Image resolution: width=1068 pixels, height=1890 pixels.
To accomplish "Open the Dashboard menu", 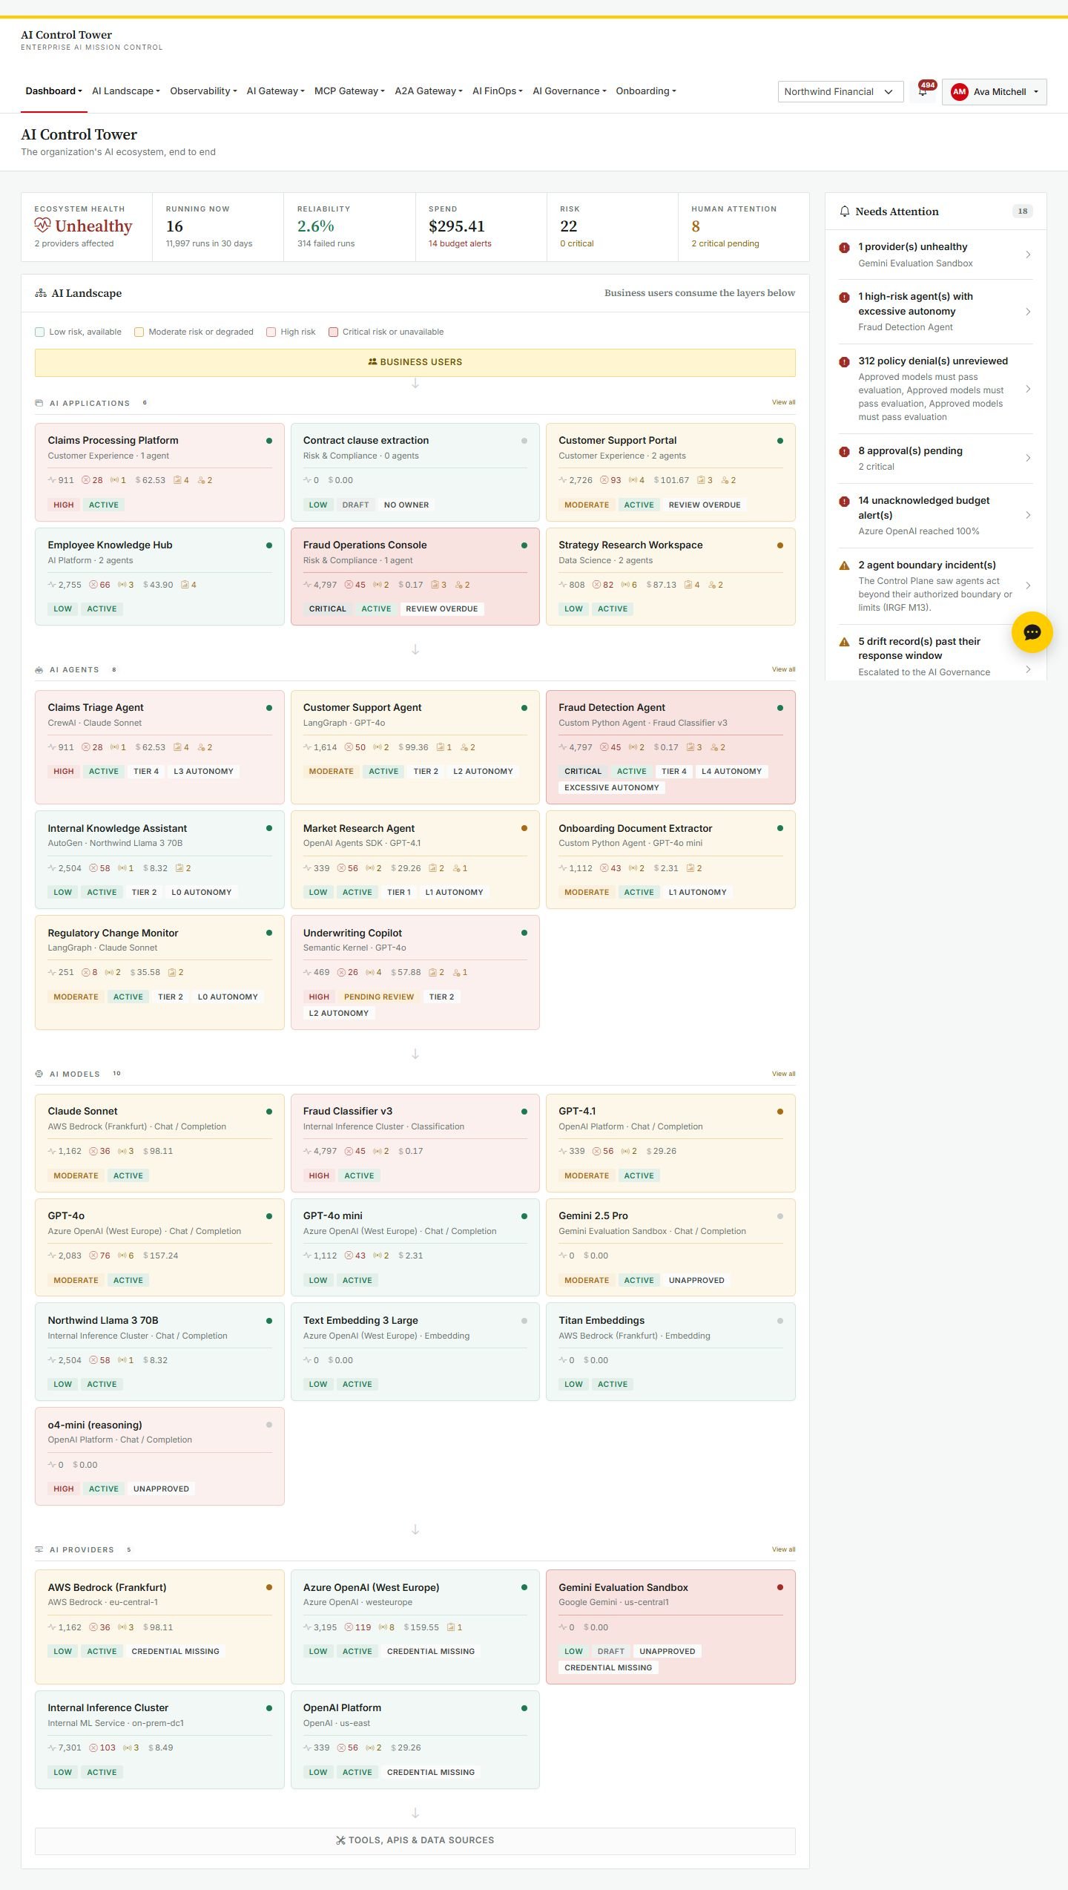I will point(53,91).
